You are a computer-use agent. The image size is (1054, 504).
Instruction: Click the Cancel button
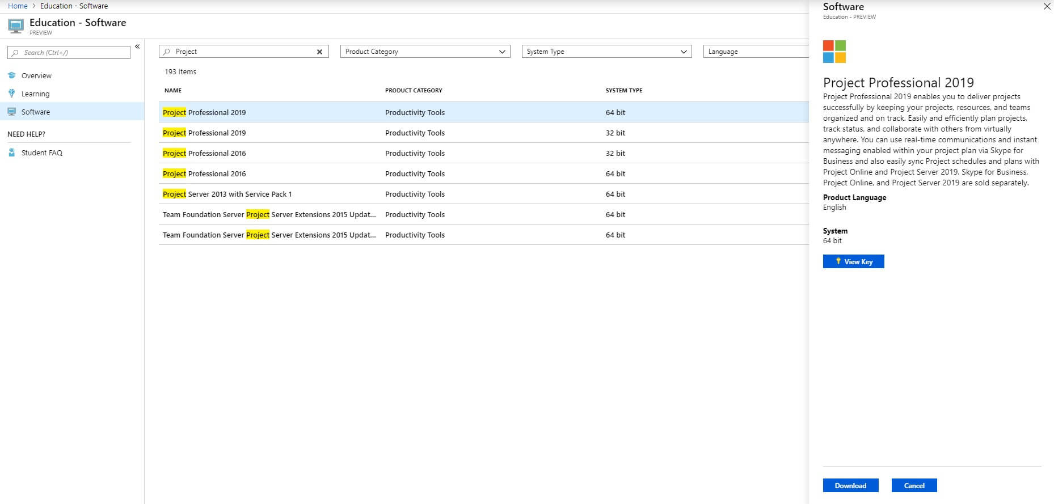click(914, 485)
